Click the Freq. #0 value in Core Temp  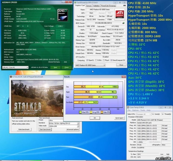click(x=149, y=125)
